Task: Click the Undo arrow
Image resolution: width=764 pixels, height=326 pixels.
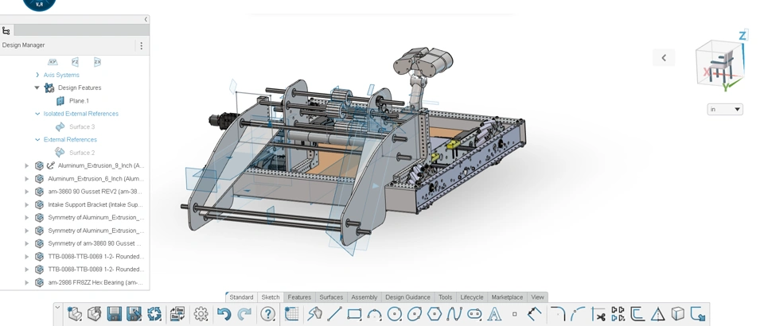Action: click(x=224, y=314)
